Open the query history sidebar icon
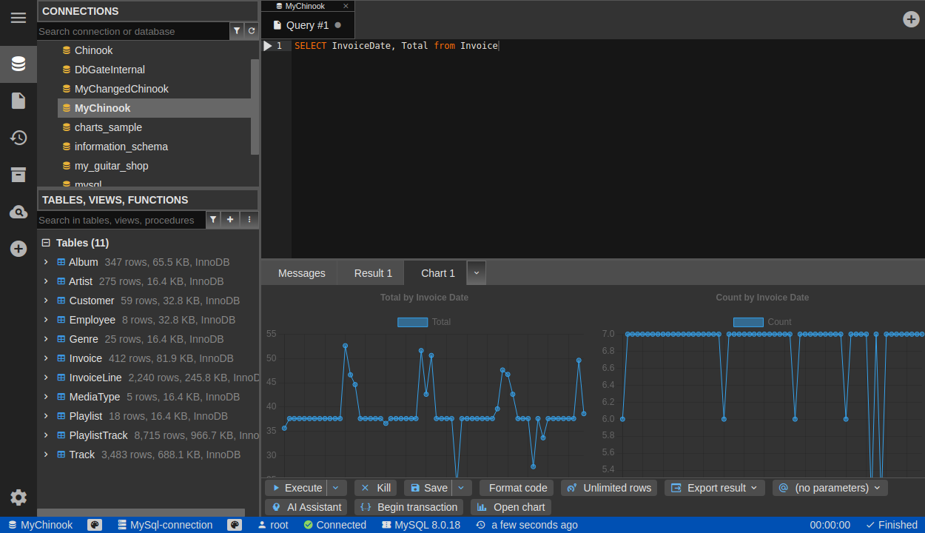This screenshot has width=925, height=533. (x=18, y=138)
